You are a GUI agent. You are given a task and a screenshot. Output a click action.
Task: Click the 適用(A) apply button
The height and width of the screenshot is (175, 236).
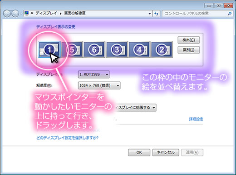tap(192, 152)
